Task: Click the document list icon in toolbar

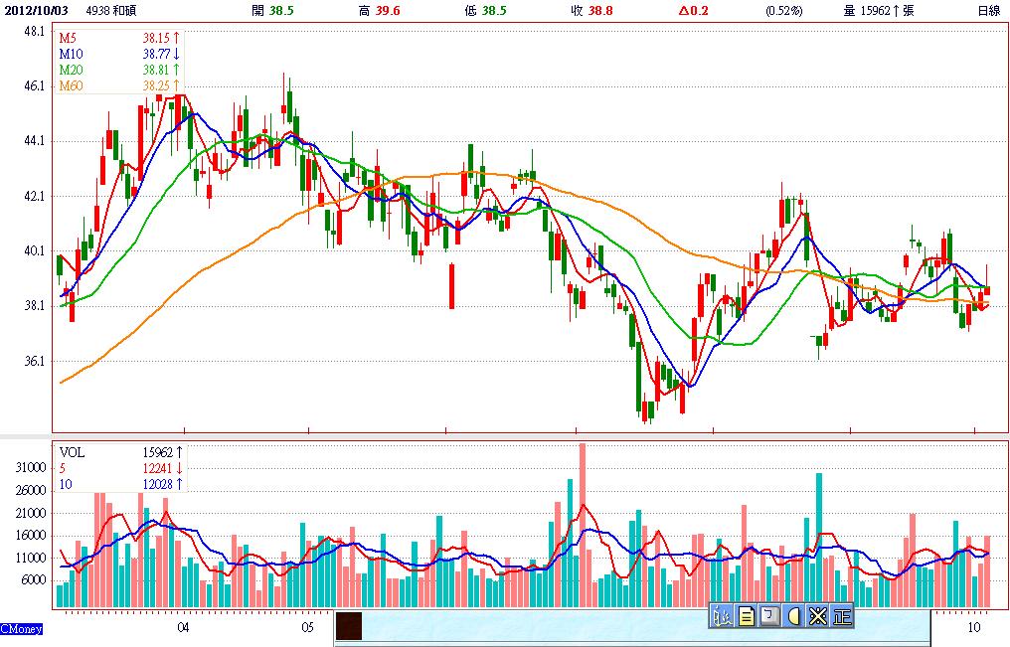Action: [747, 615]
